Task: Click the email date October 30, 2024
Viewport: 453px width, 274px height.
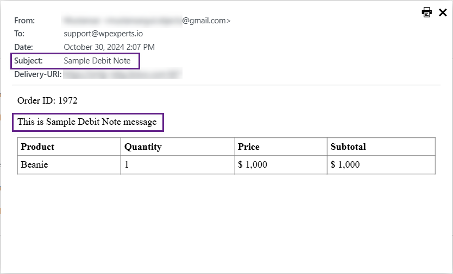Action: coord(109,47)
